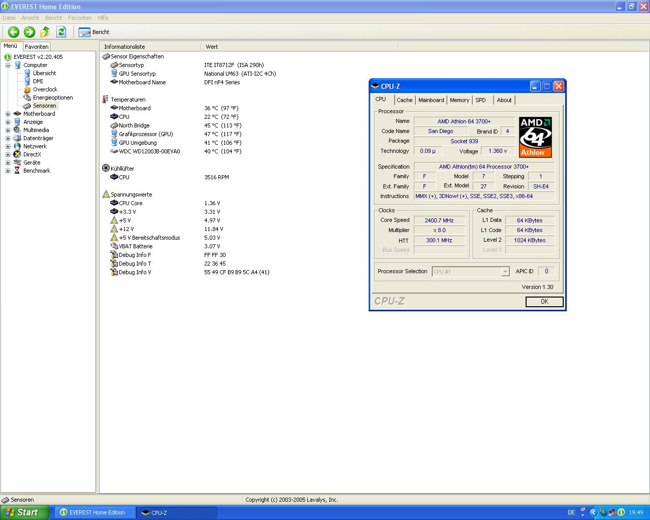
Task: Switch to Cache tab in CPU-Z
Action: (x=405, y=100)
